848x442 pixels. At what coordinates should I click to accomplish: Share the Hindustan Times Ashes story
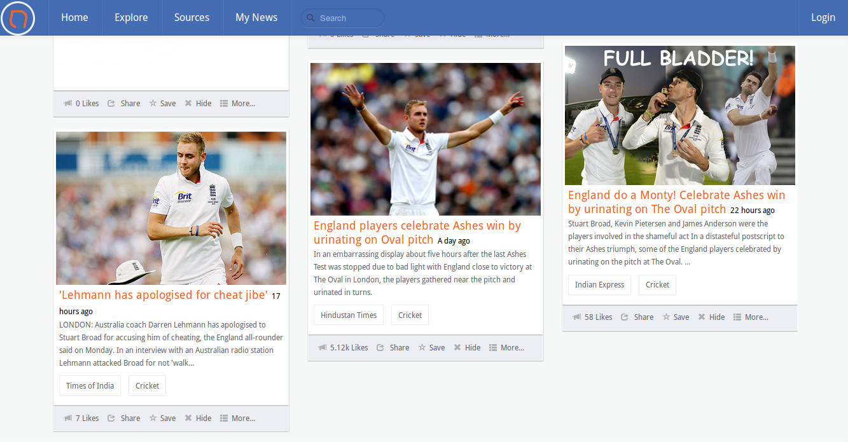coord(393,348)
